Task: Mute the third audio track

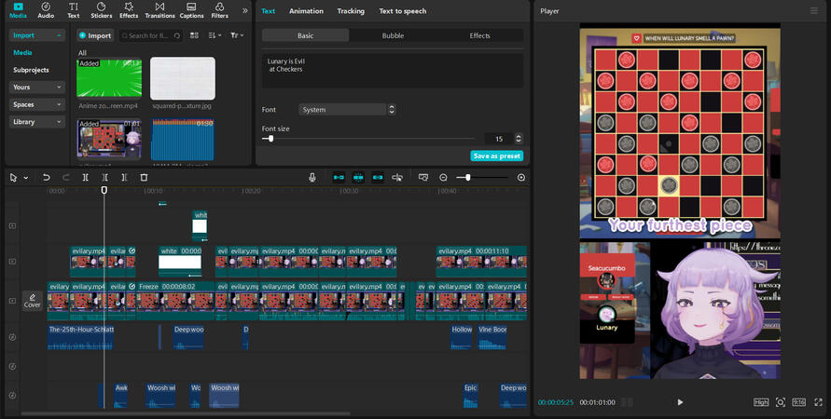Action: coord(12,395)
